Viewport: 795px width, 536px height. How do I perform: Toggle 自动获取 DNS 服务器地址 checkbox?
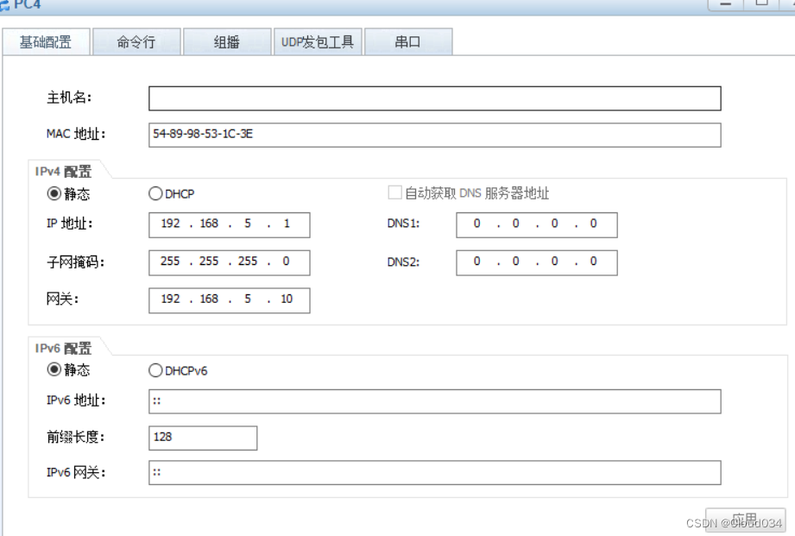(x=394, y=192)
